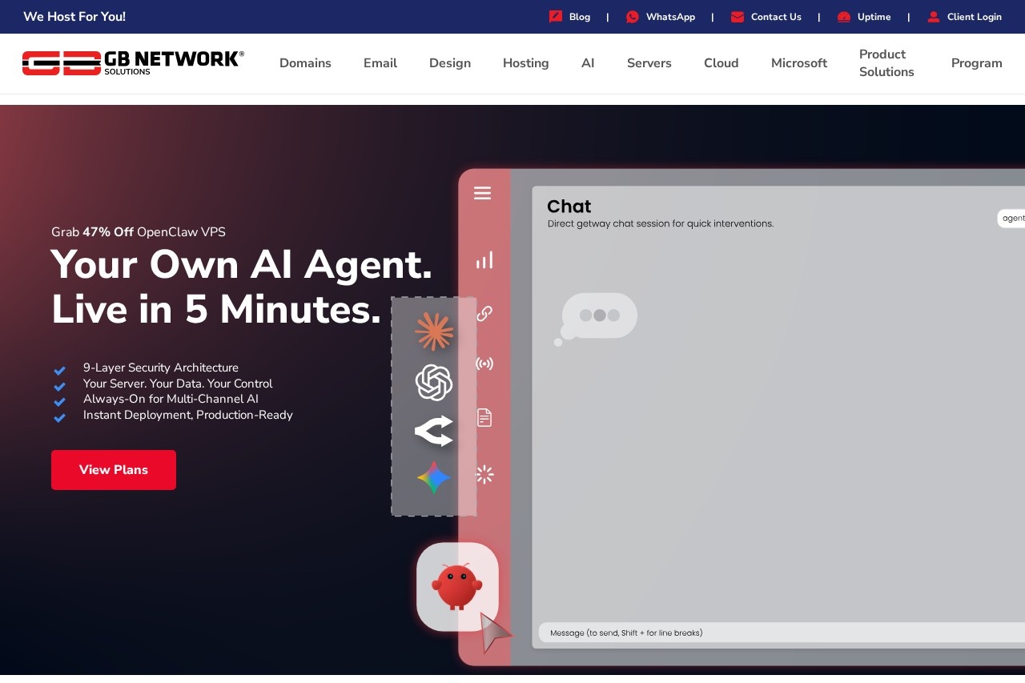Click the red OpenClaw mascot icon
This screenshot has width=1025, height=683.
point(457,586)
